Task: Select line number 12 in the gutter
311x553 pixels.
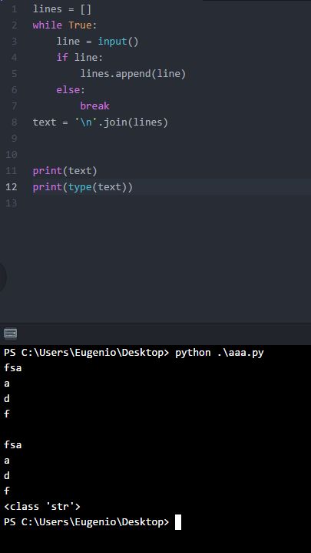Action: tap(12, 187)
